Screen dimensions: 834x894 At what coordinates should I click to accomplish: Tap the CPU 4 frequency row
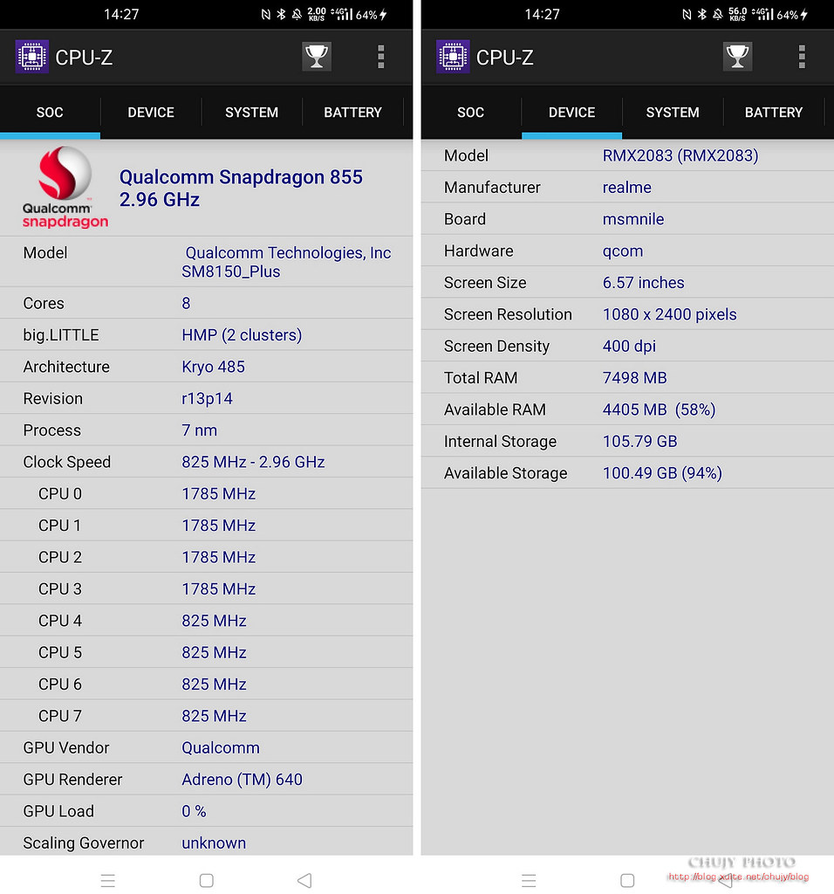pos(206,621)
